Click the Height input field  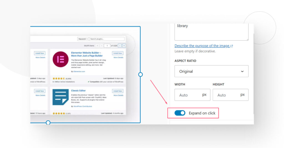click(x=230, y=95)
